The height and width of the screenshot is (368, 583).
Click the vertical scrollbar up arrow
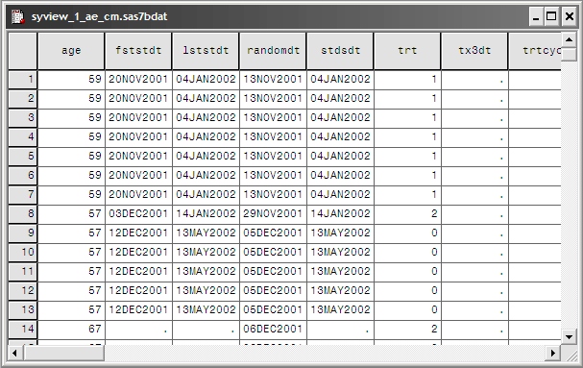click(x=569, y=39)
